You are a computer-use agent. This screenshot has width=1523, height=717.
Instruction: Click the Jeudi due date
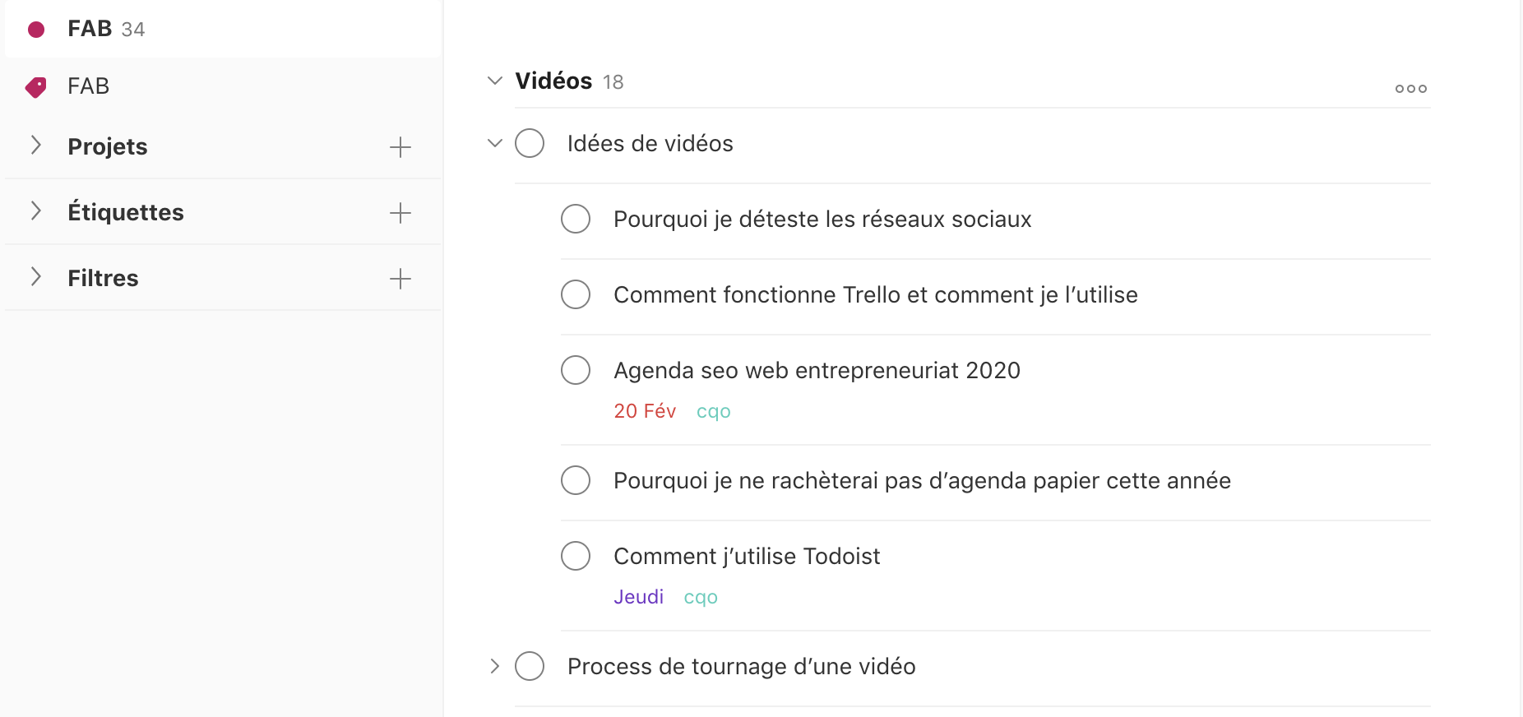pyautogui.click(x=638, y=597)
